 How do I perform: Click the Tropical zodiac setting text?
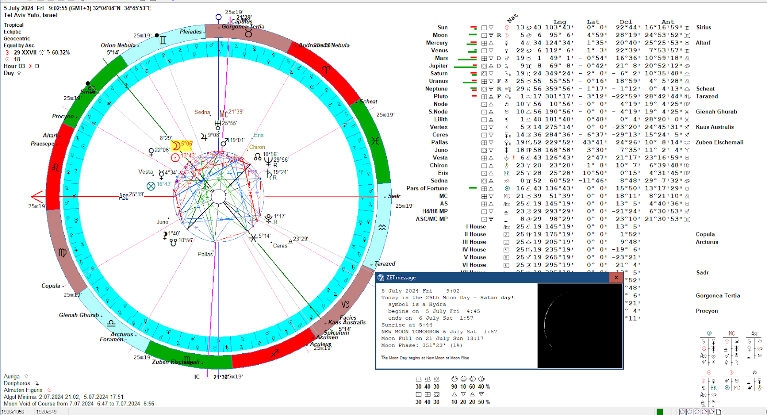tap(13, 25)
